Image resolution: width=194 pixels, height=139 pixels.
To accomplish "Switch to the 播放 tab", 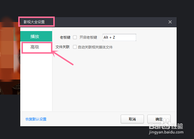I will point(36,36).
